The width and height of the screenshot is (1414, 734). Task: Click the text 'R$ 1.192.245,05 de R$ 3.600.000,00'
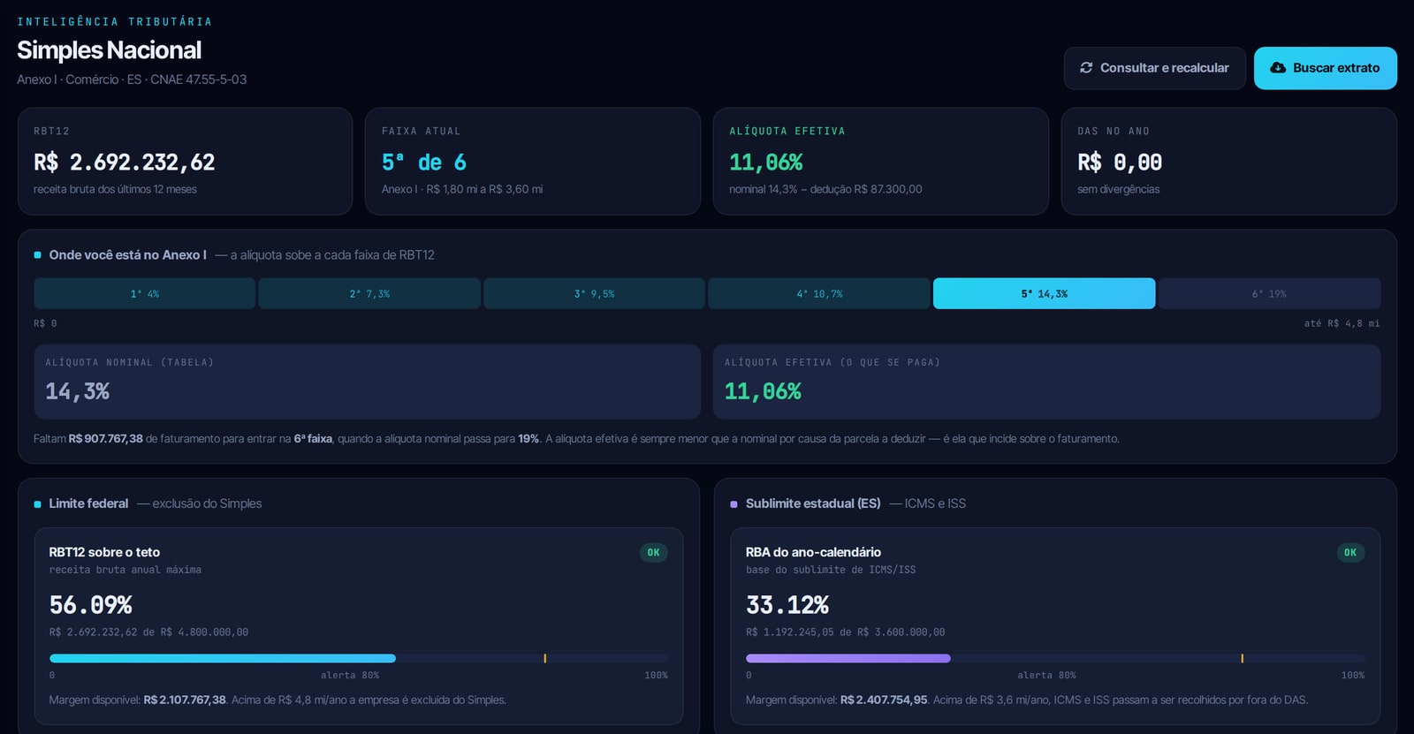coord(846,632)
